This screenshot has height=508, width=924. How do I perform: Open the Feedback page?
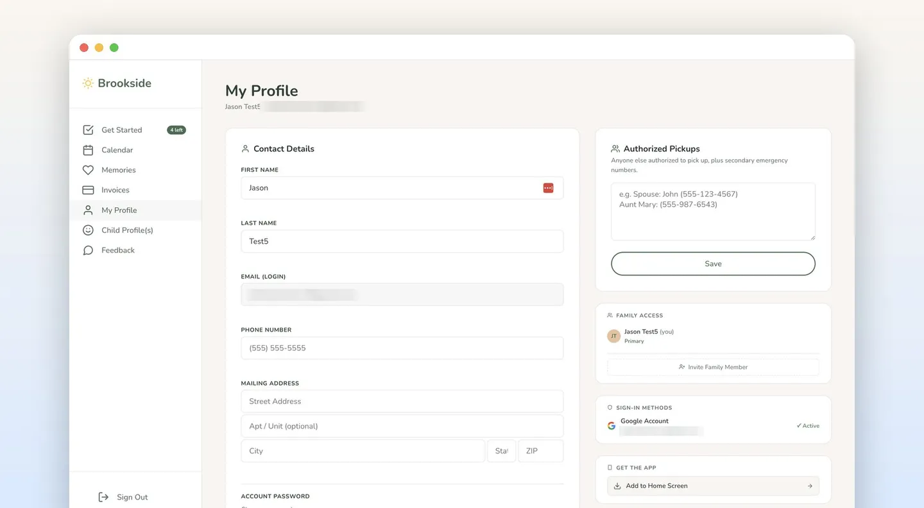coord(135,250)
